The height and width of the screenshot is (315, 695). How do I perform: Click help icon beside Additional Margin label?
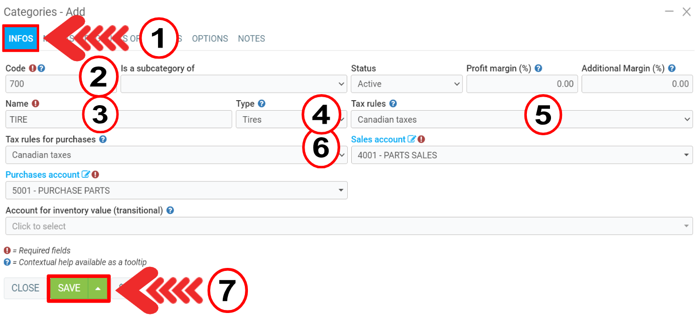(x=672, y=68)
